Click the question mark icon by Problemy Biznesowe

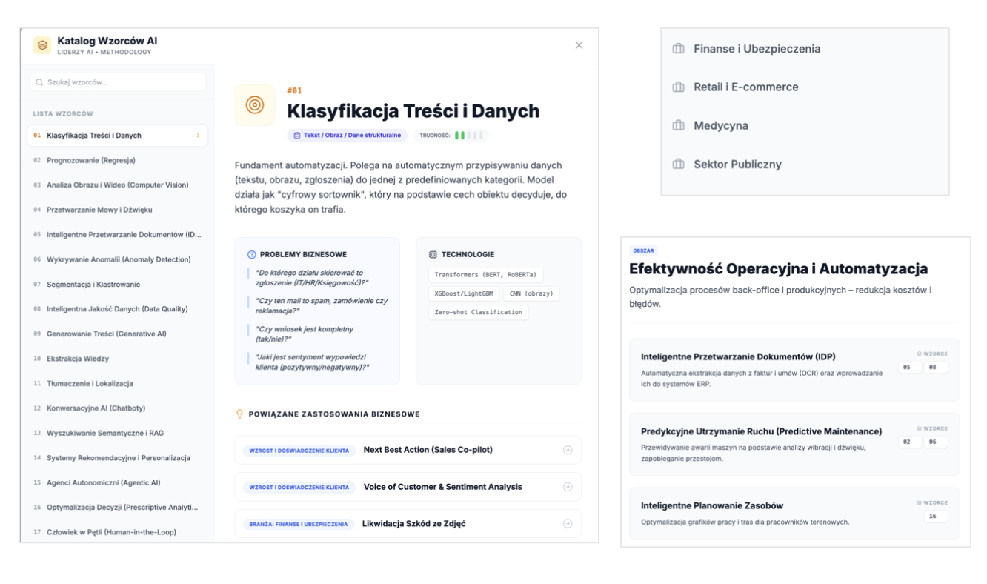click(x=251, y=255)
